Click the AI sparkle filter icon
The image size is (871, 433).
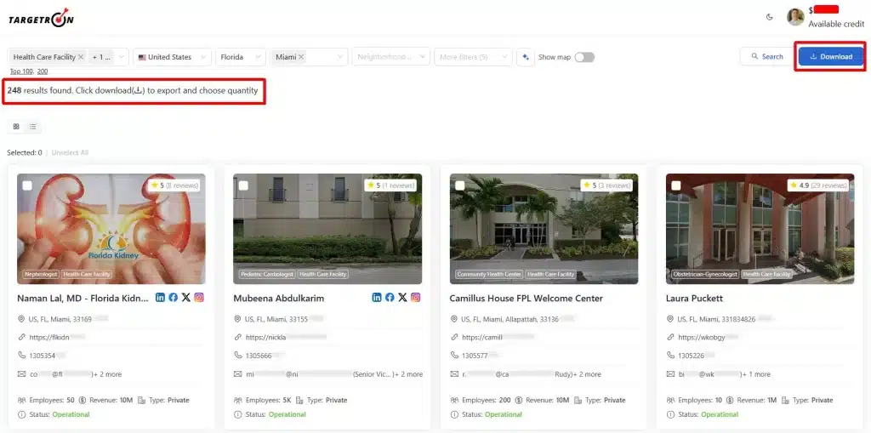(x=526, y=57)
